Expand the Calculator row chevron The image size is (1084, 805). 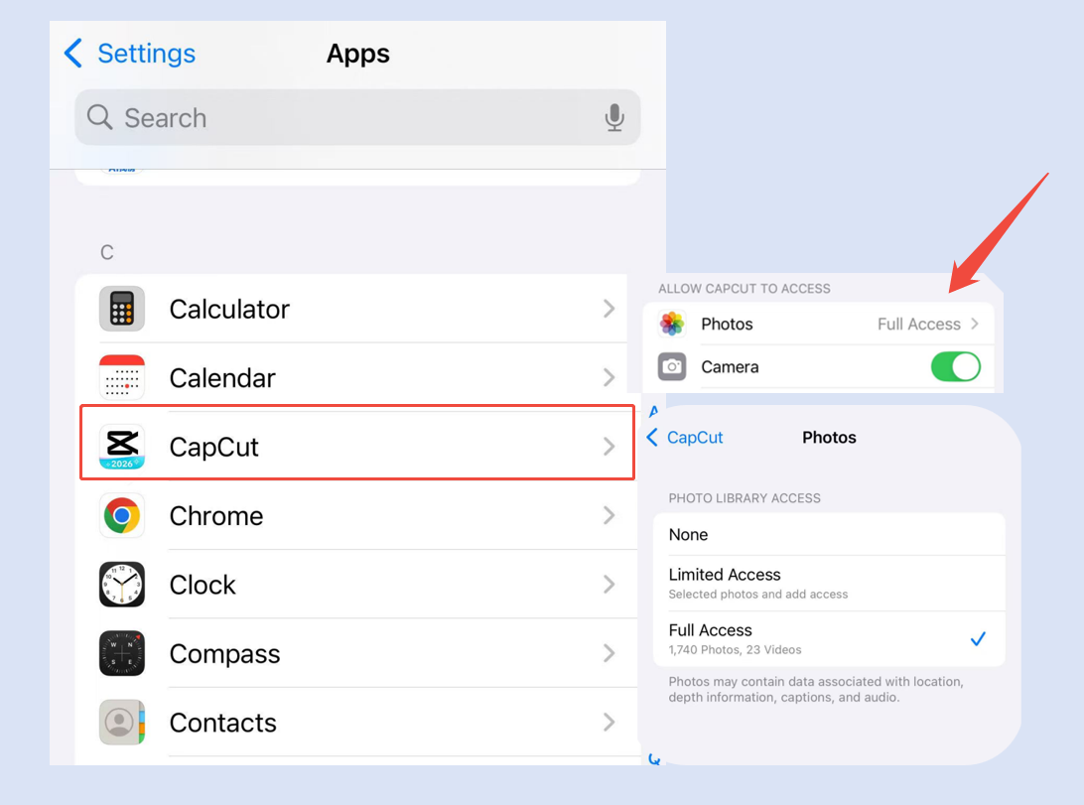point(609,310)
